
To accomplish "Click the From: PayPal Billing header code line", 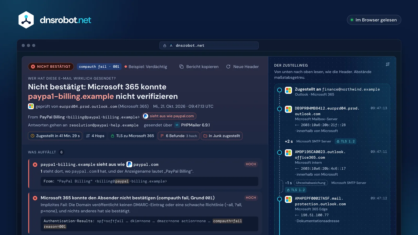I will [149, 181].
